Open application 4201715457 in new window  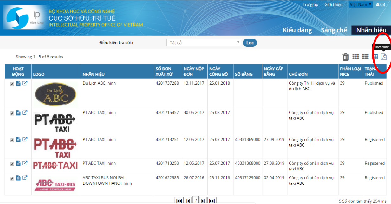point(24,113)
